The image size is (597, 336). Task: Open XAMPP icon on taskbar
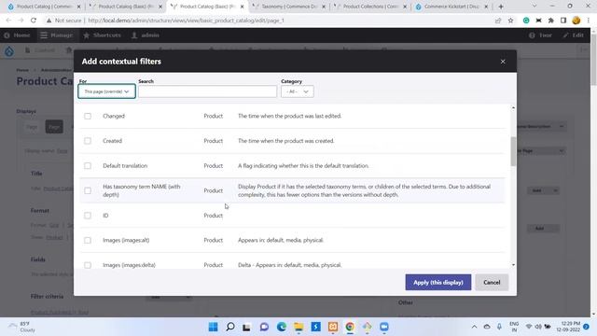[333, 327]
